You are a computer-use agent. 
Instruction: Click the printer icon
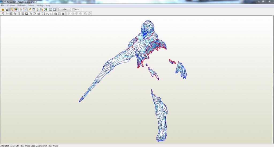point(63,14)
